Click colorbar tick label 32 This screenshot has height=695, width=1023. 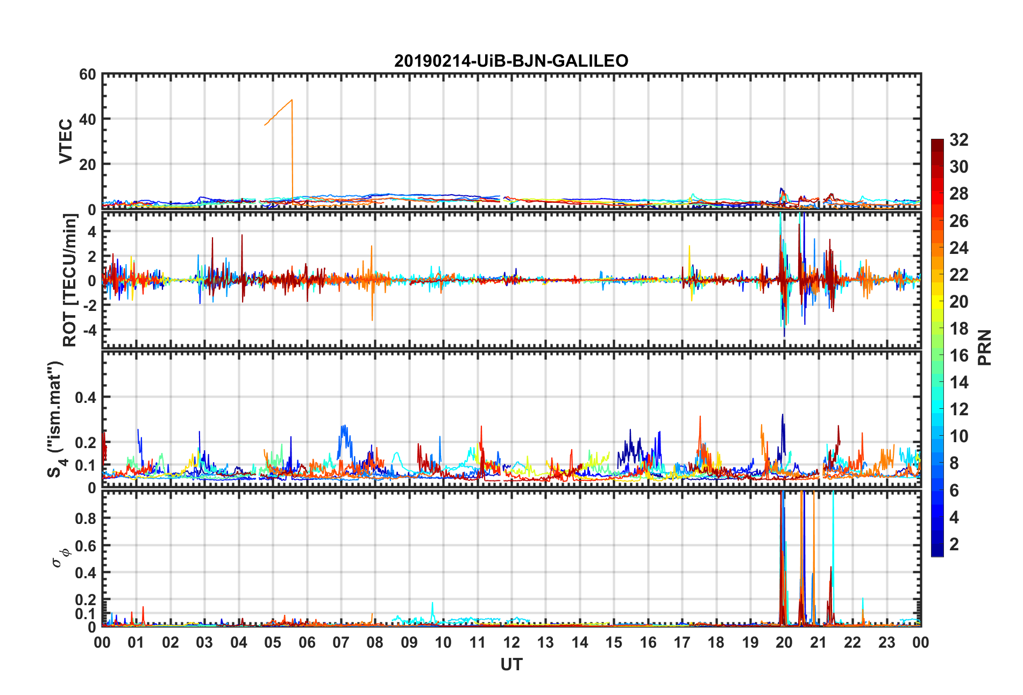[958, 140]
